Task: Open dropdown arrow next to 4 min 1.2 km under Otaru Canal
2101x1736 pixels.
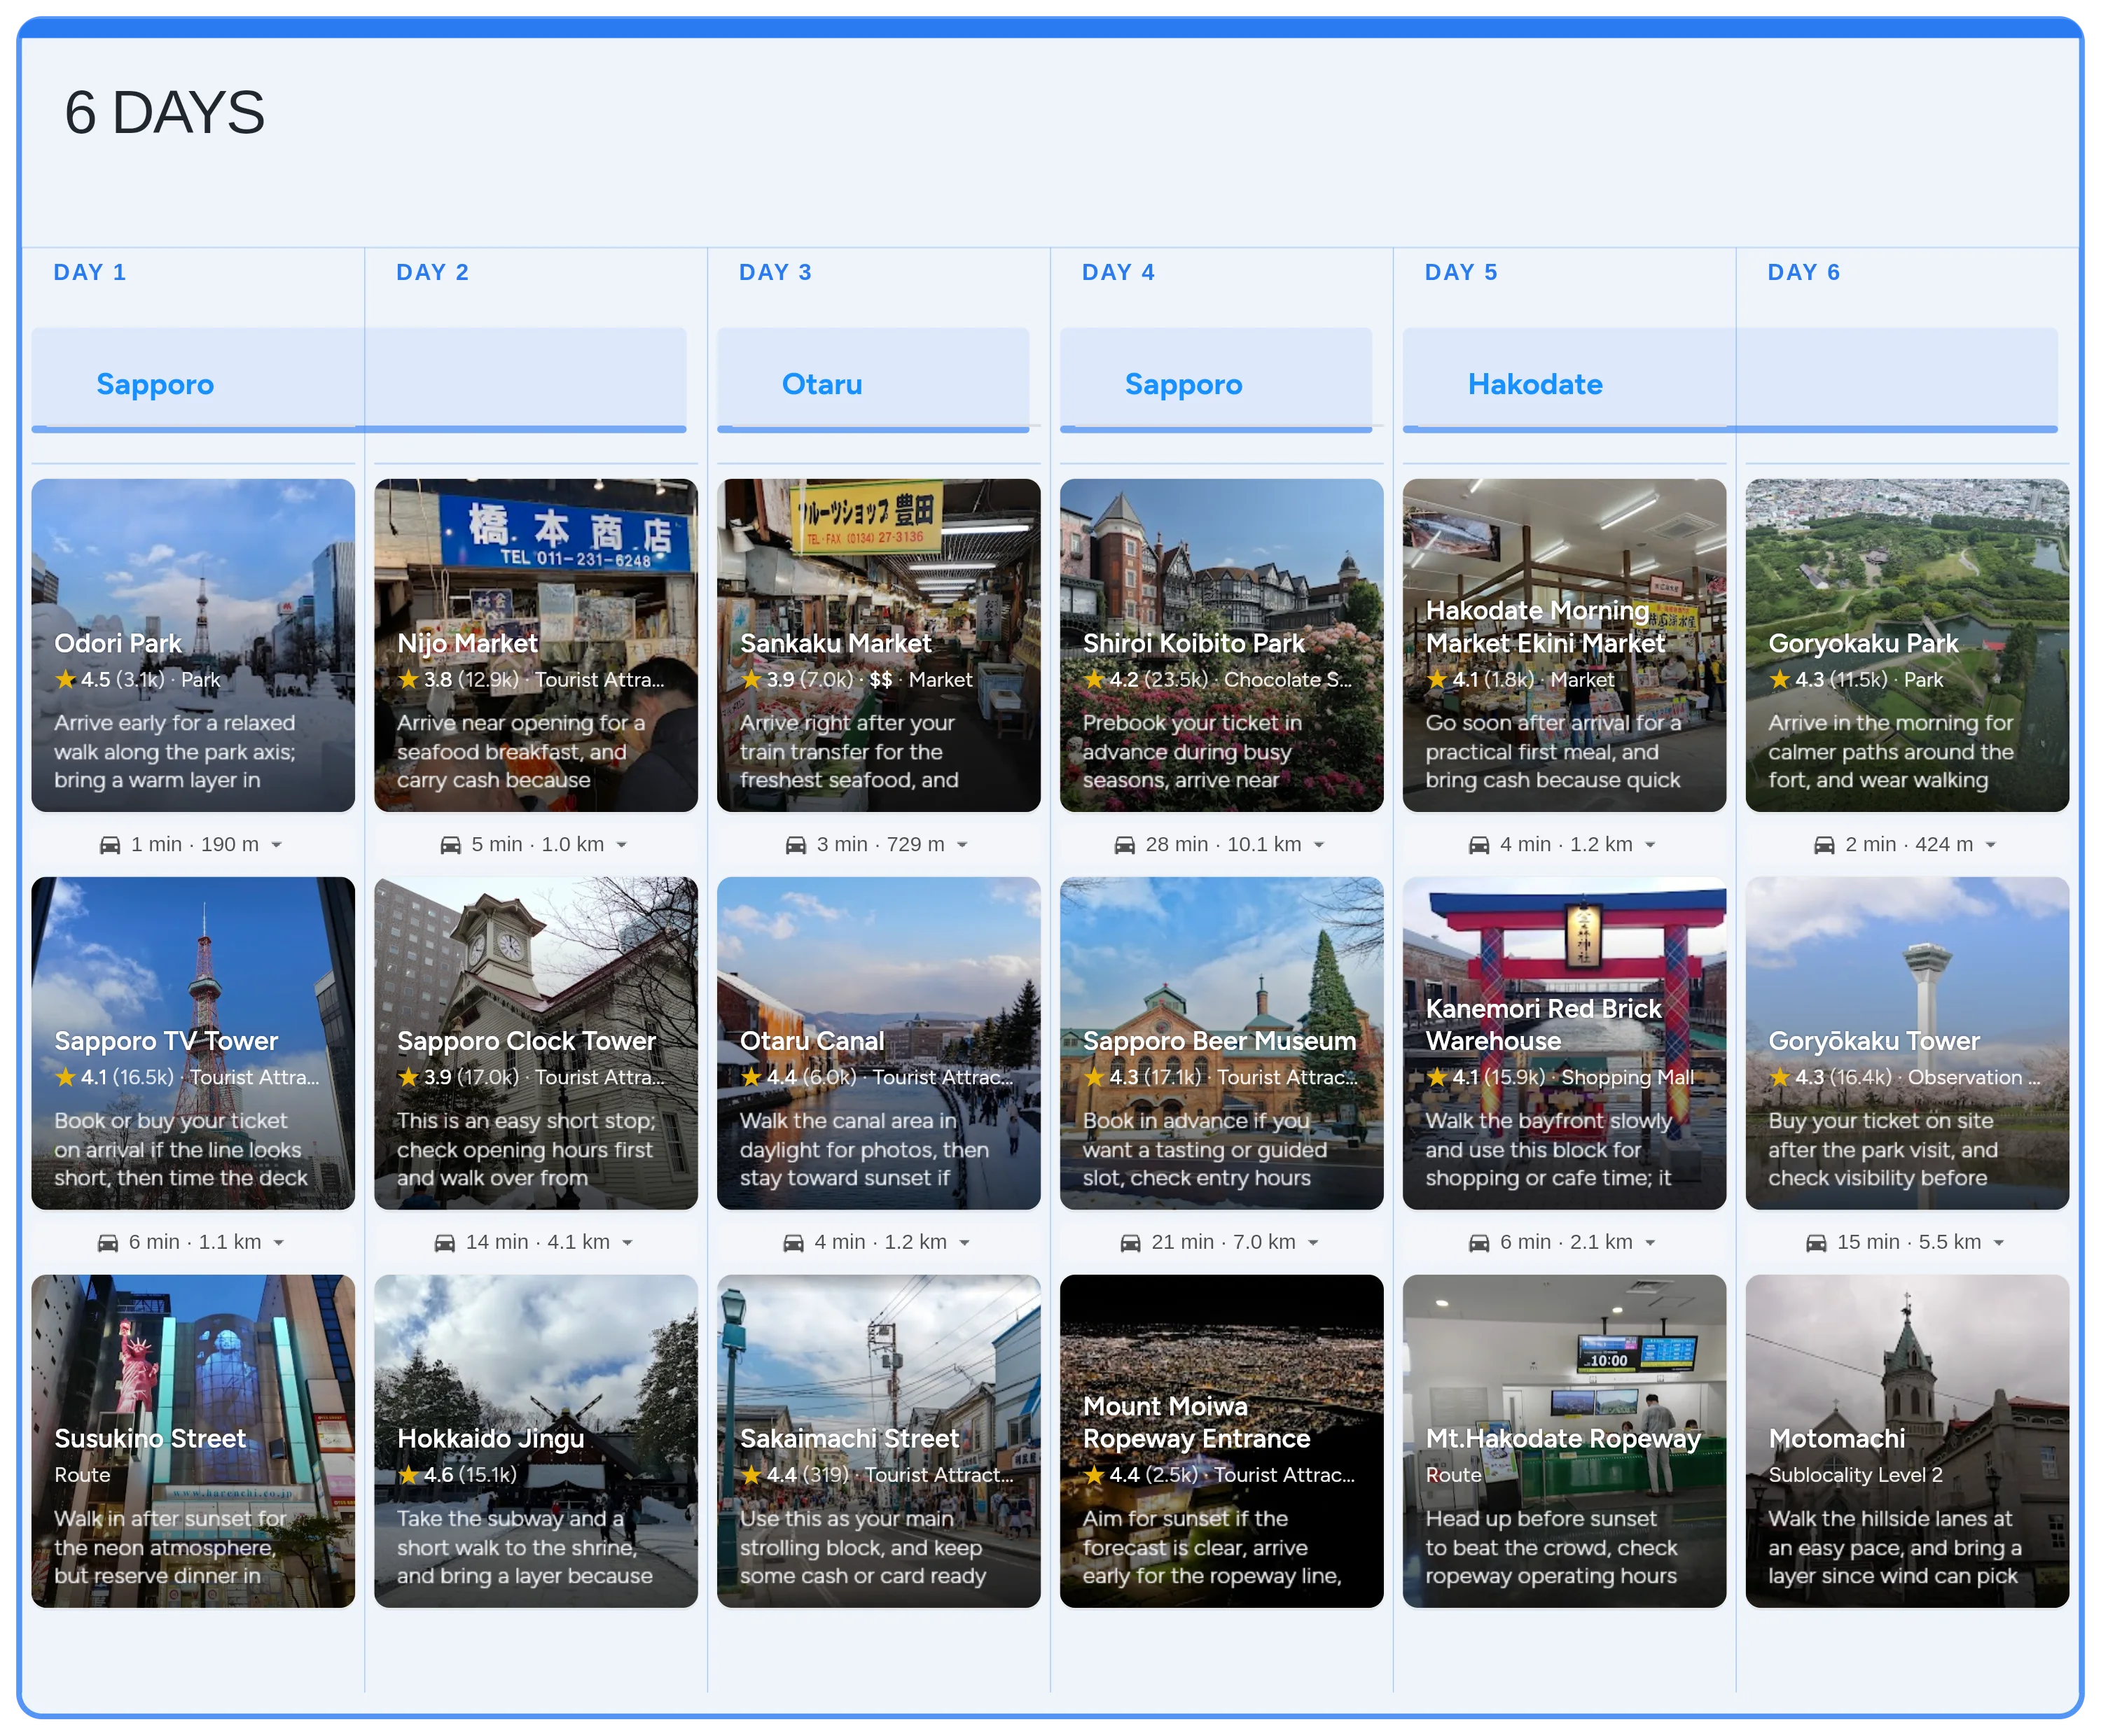Action: (964, 1243)
